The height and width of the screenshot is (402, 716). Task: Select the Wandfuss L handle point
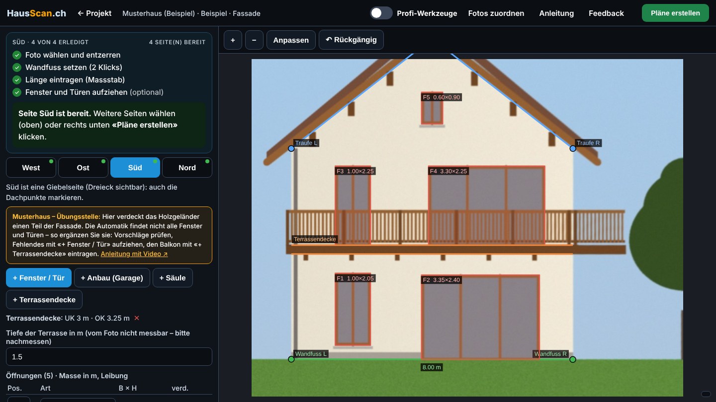point(291,359)
